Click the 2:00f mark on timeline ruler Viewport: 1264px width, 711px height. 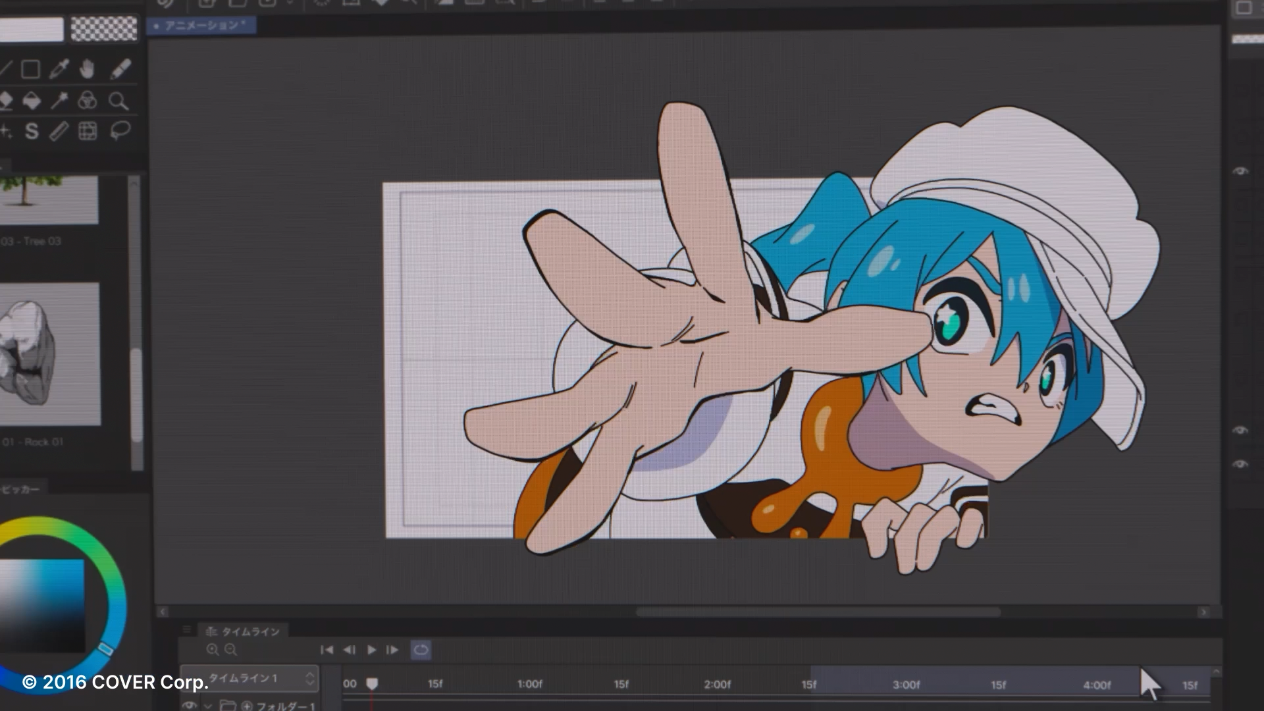[717, 684]
